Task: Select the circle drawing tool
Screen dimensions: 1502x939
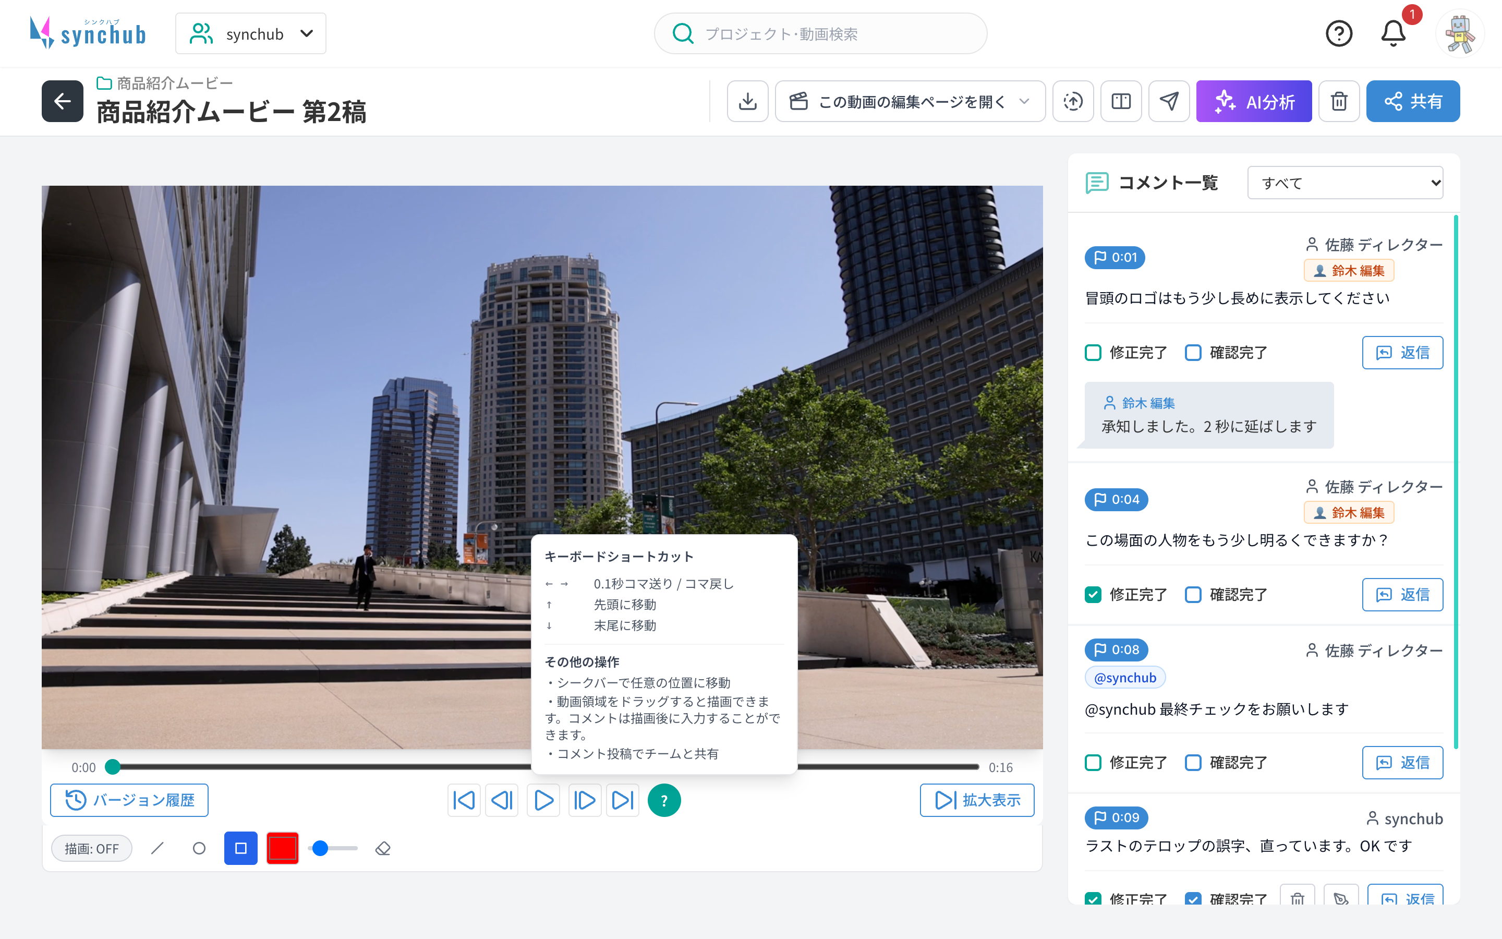Action: [199, 848]
